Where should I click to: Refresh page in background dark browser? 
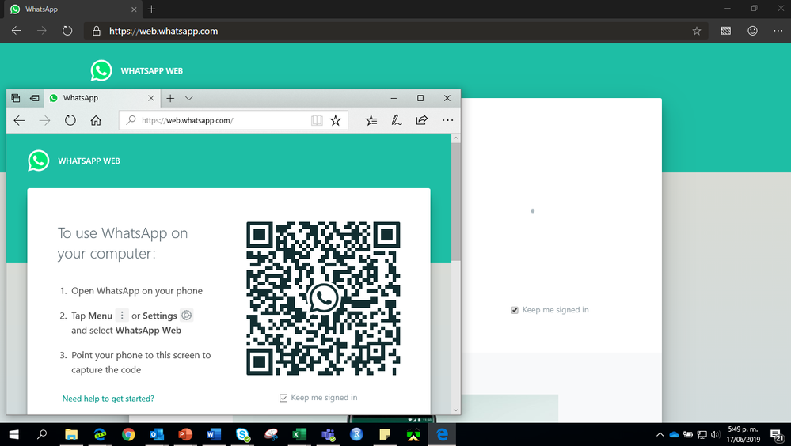click(67, 31)
